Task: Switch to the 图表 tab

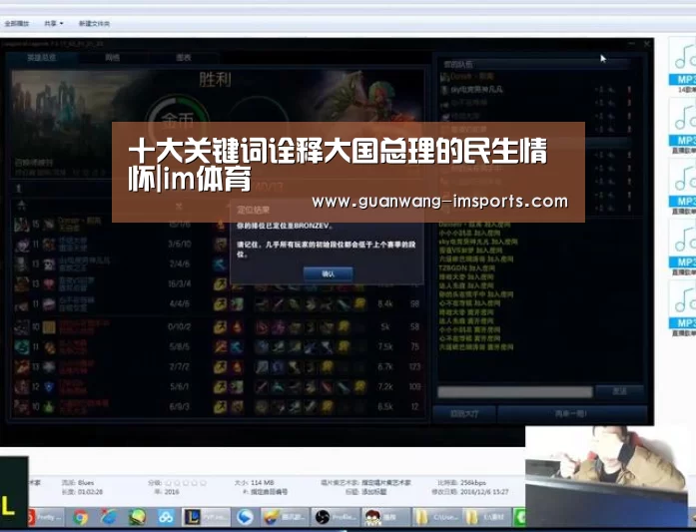Action: 183,58
